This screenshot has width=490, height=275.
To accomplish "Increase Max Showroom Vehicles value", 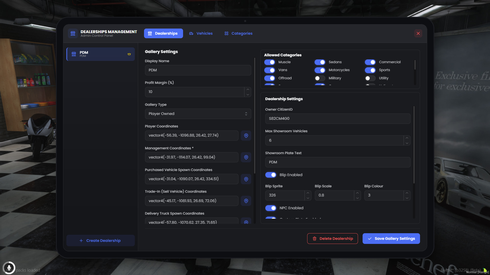I will point(407,138).
